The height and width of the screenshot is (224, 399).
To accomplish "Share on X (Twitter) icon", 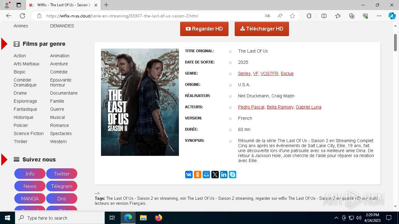I will [x=215, y=175].
